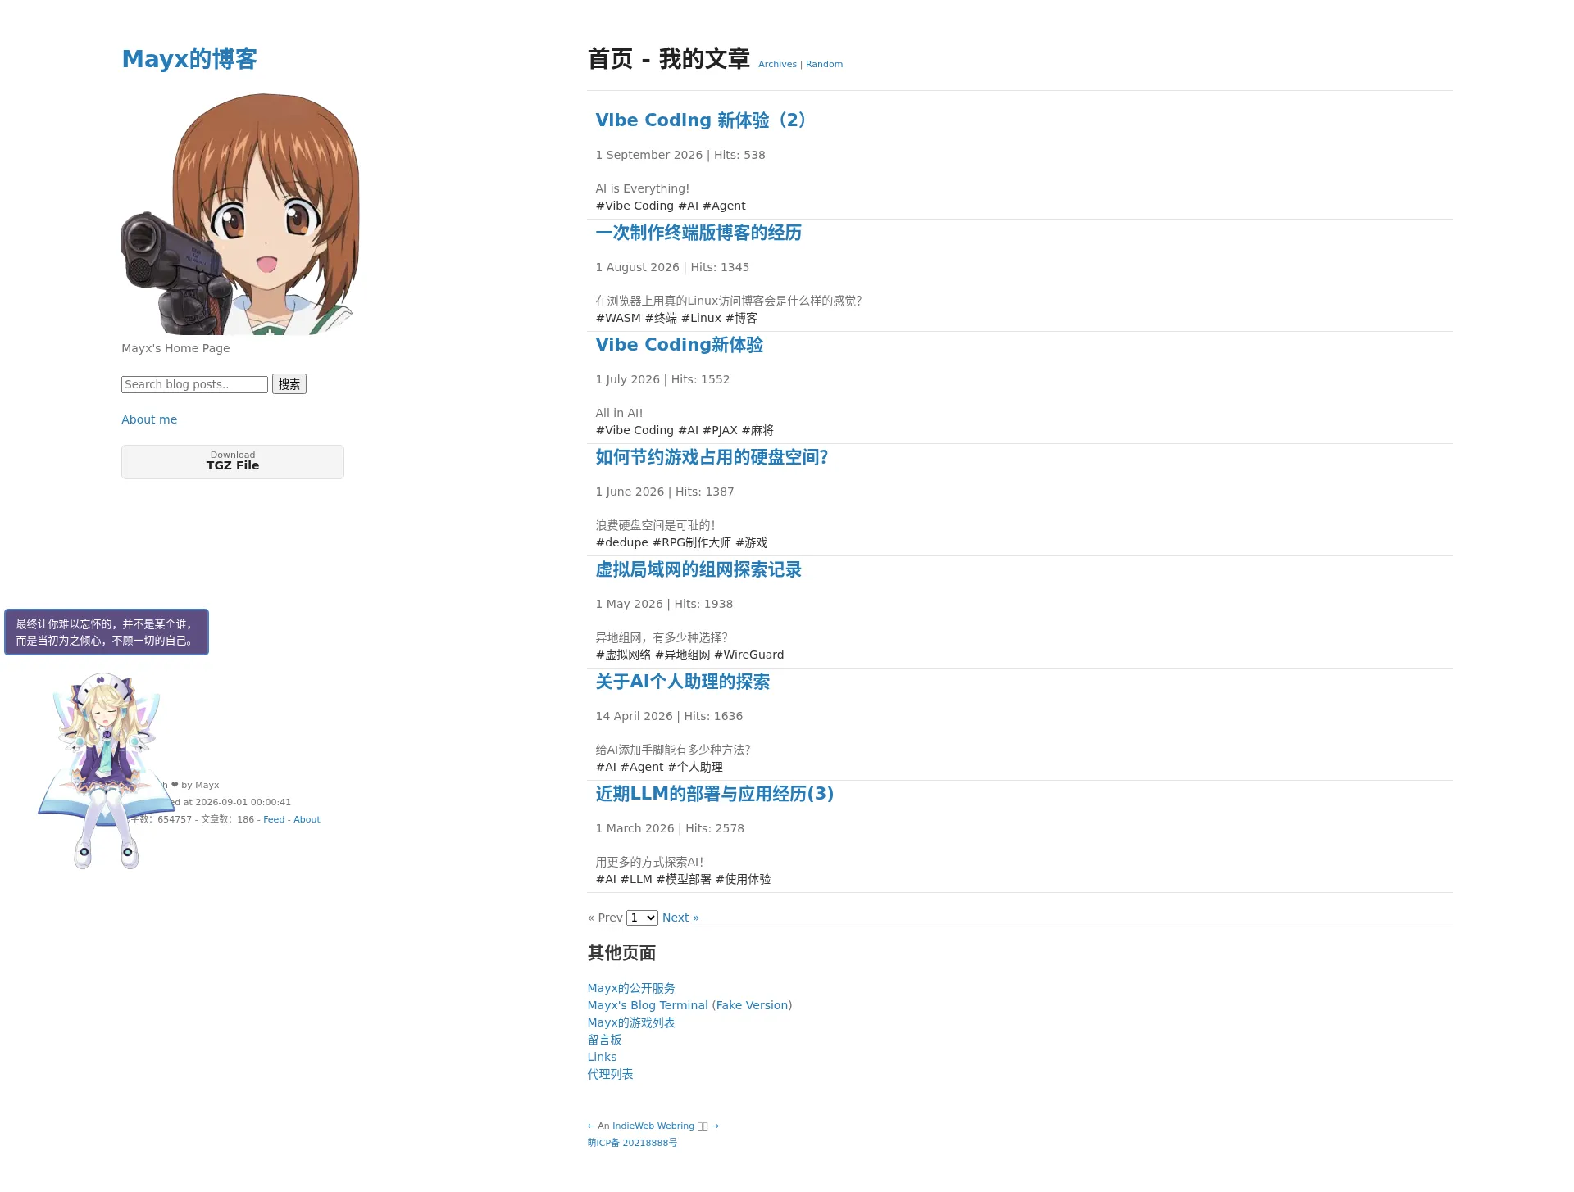Open the post titled Vibe Coding新体验
The image size is (1574, 1192).
(x=680, y=345)
